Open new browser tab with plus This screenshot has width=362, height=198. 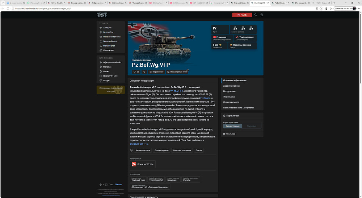click(x=334, y=3)
